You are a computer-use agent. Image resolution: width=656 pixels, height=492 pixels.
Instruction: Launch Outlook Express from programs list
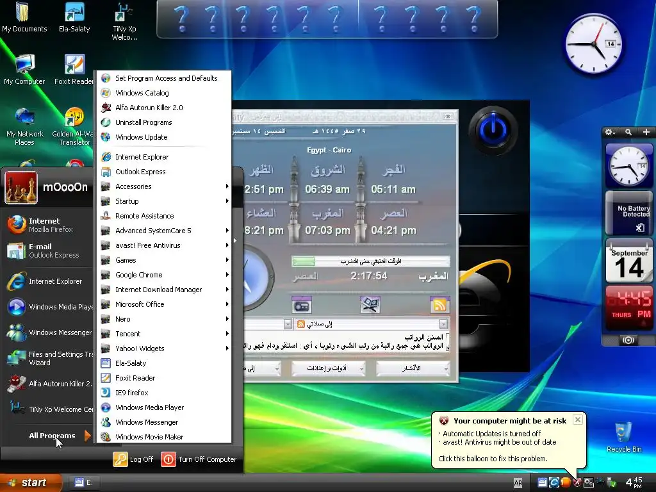click(165, 172)
